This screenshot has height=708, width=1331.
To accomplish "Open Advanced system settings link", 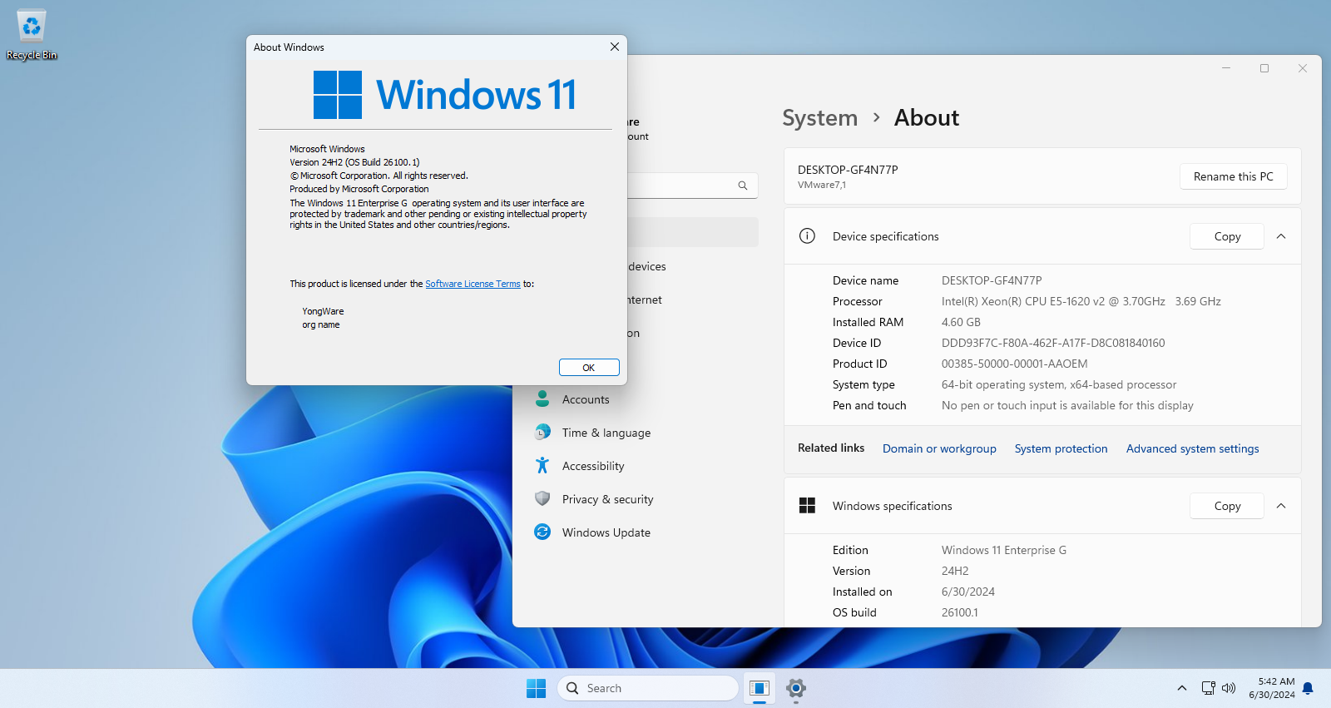I will (x=1192, y=448).
